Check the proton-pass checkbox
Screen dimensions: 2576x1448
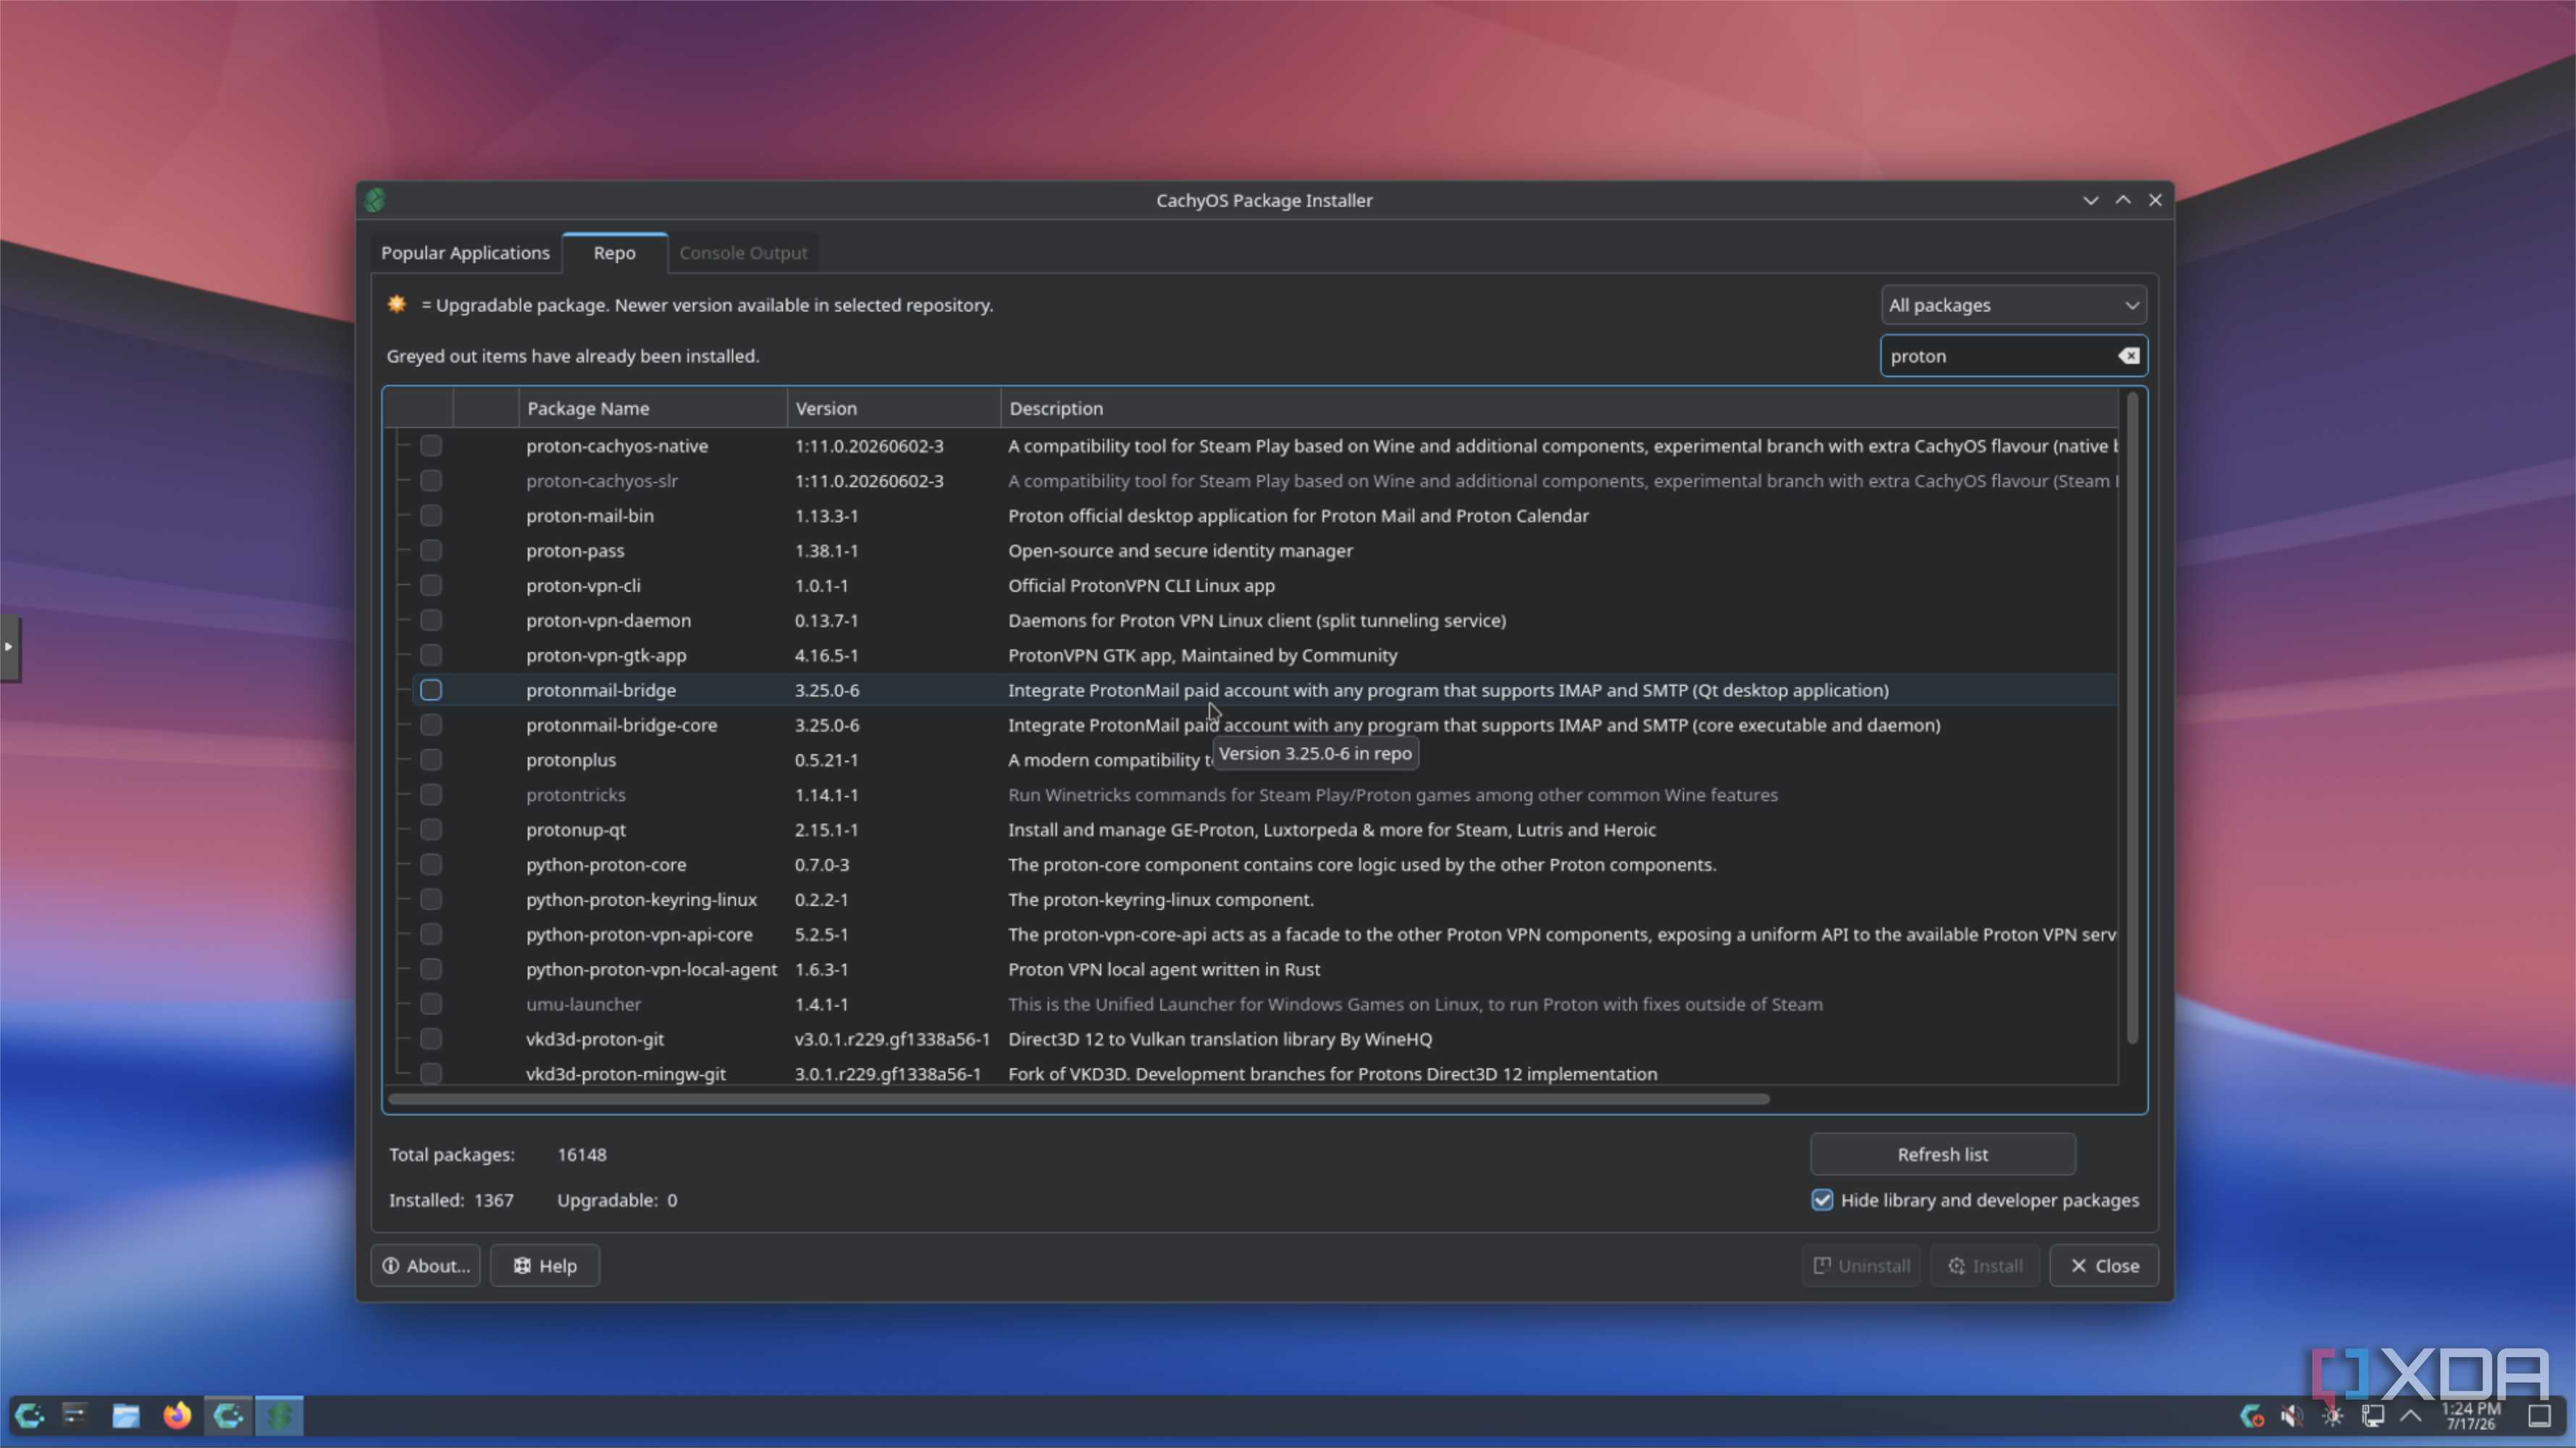click(x=431, y=551)
